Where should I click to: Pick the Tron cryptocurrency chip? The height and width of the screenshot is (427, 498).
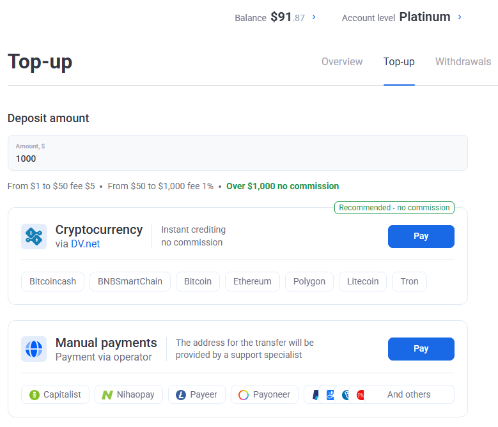pos(409,281)
